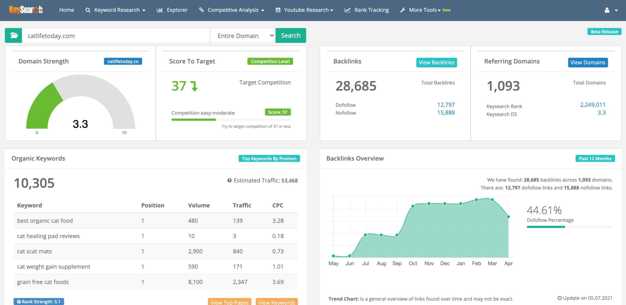This screenshot has width=626, height=305.
Task: Click the green down arrow next to 37
Action: coord(194,86)
